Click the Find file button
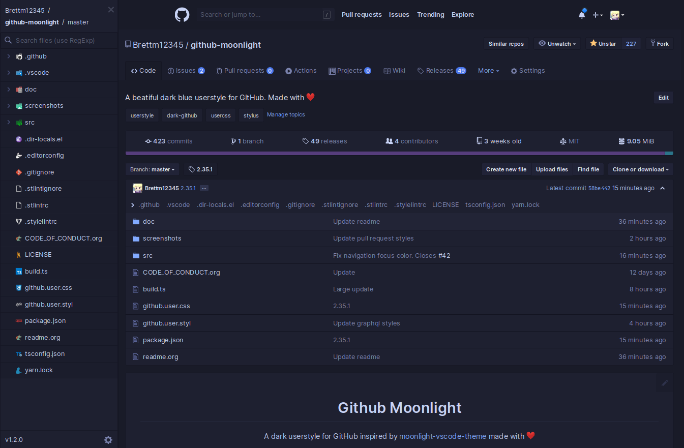The image size is (684, 448). point(588,169)
